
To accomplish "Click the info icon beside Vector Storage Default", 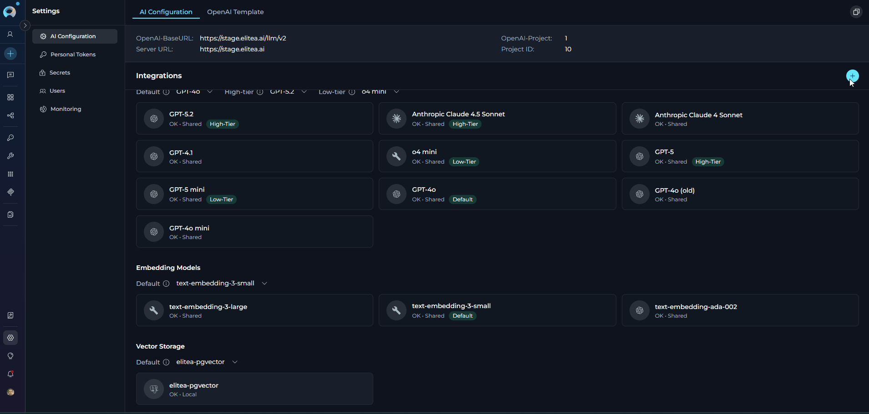I will point(166,362).
